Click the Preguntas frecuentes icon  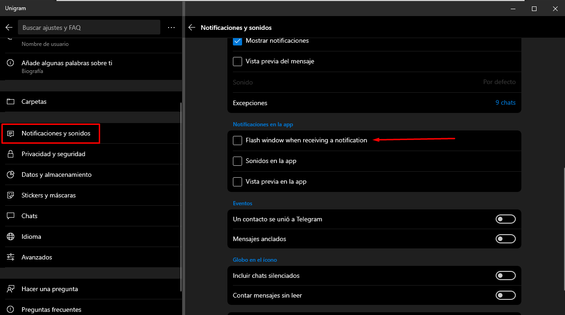click(x=11, y=310)
